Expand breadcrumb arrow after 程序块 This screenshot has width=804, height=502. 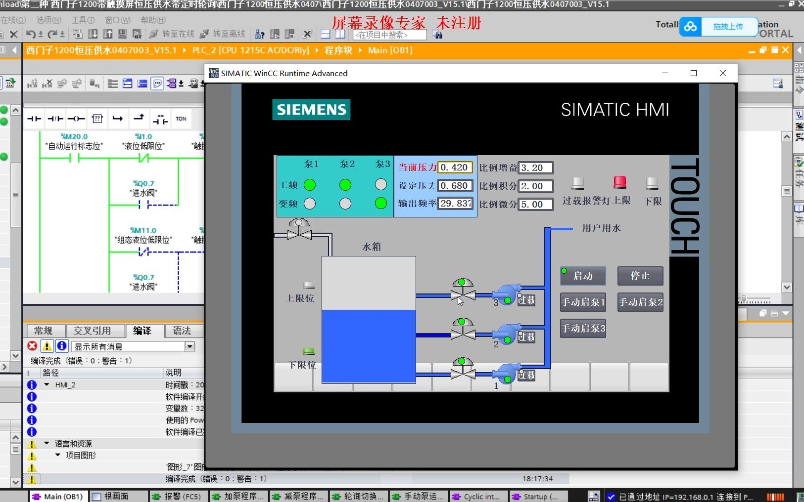tap(360, 50)
